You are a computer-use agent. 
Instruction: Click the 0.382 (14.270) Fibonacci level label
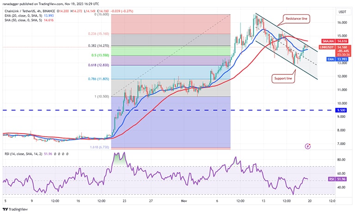click(x=98, y=45)
